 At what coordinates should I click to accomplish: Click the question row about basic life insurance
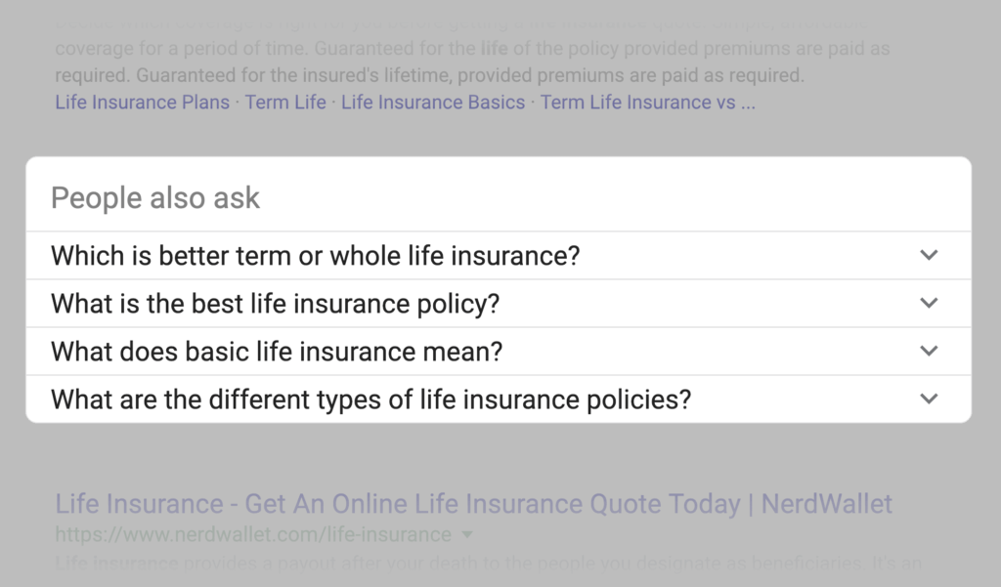[278, 351]
